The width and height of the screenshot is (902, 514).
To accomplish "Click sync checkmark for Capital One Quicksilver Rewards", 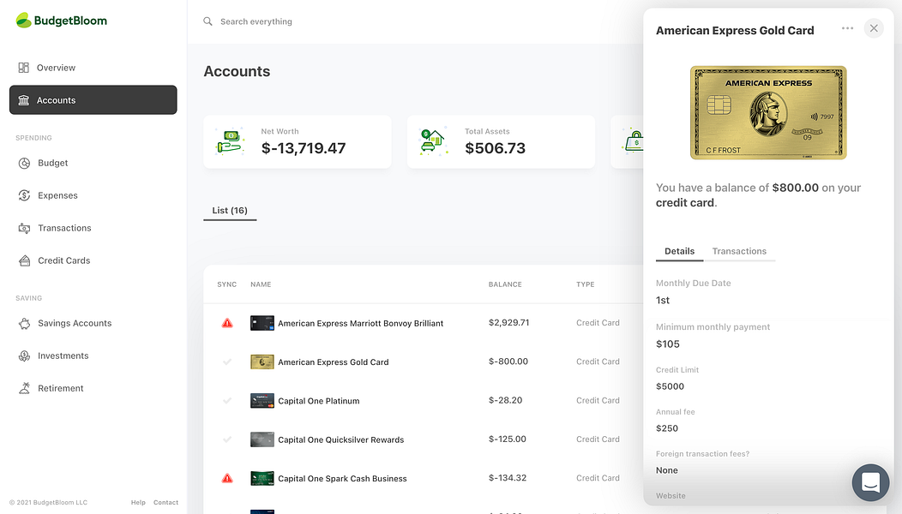I will coord(227,439).
